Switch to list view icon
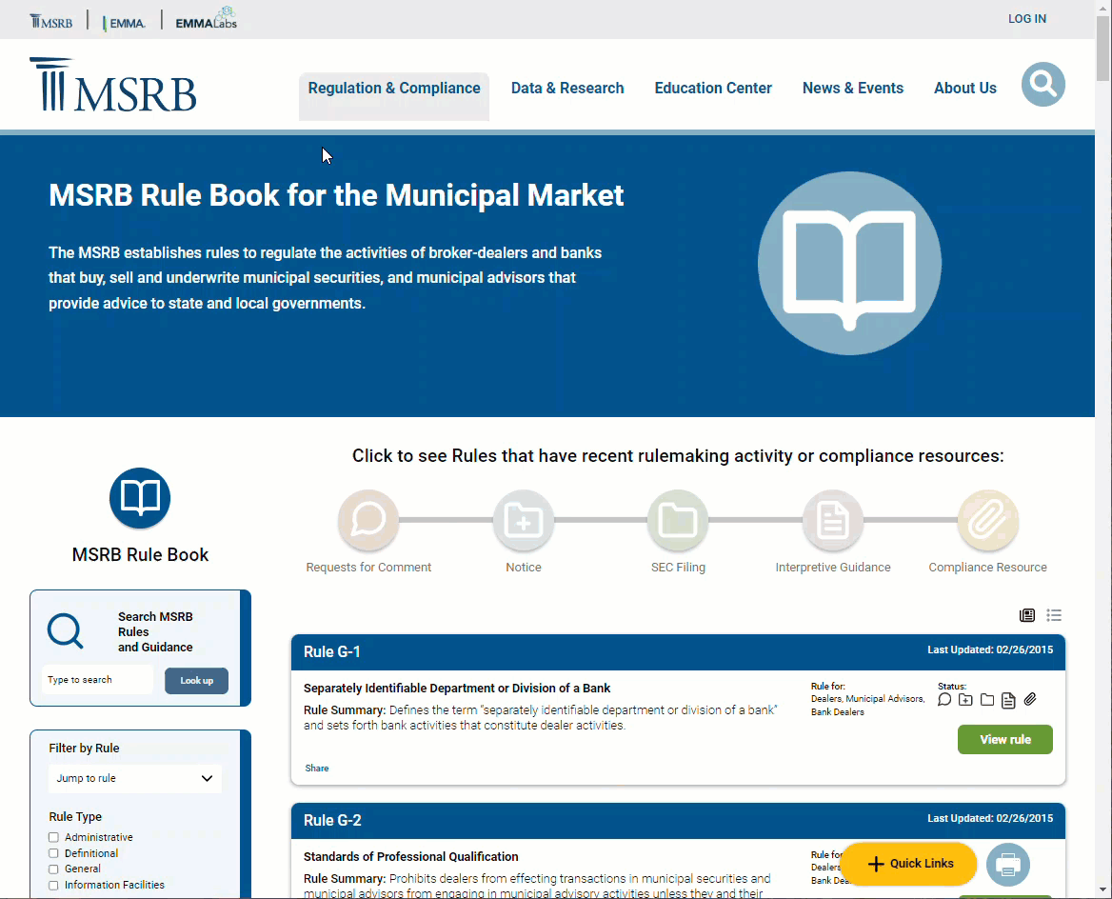Viewport: 1112px width, 899px height. coord(1054,615)
